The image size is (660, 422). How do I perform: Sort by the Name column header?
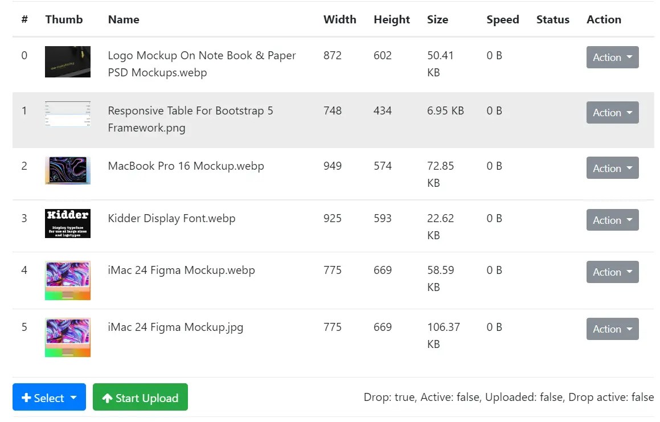click(124, 19)
